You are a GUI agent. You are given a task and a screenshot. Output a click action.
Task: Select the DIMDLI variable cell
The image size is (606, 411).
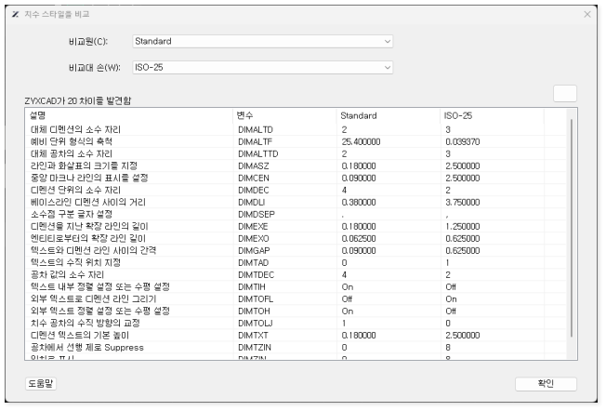pyautogui.click(x=251, y=202)
